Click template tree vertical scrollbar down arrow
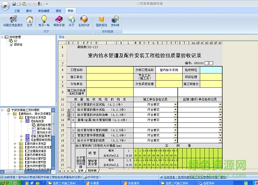 (x=53, y=168)
